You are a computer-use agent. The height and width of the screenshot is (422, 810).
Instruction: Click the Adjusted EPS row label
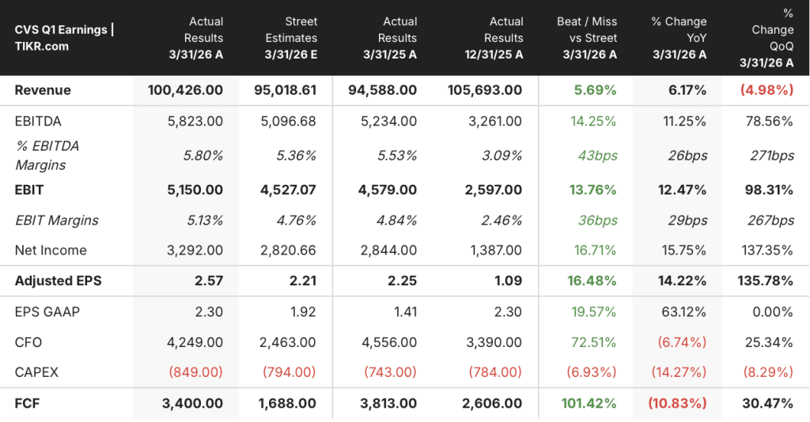pyautogui.click(x=59, y=281)
